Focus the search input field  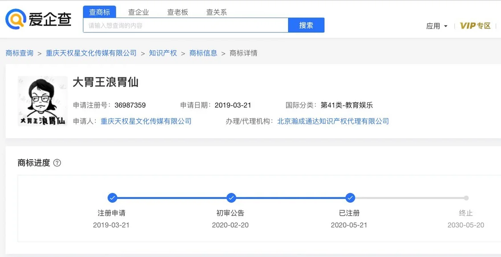pyautogui.click(x=186, y=25)
